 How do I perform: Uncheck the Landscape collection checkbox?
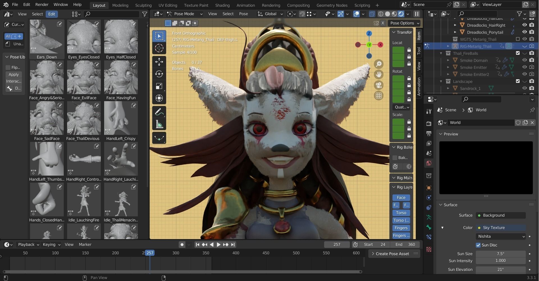click(518, 81)
